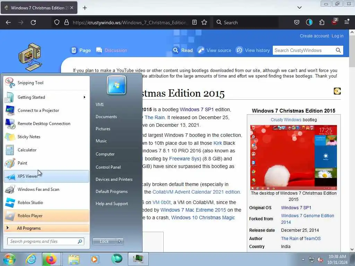Open Getting Started in Start menu
Screen dimensions: 355x266
tap(46, 97)
